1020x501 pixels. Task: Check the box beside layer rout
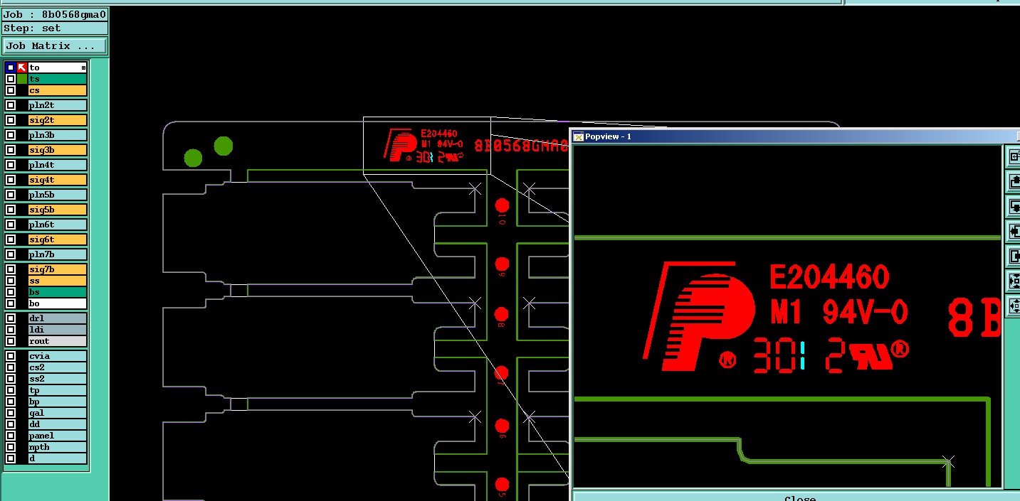(11, 341)
